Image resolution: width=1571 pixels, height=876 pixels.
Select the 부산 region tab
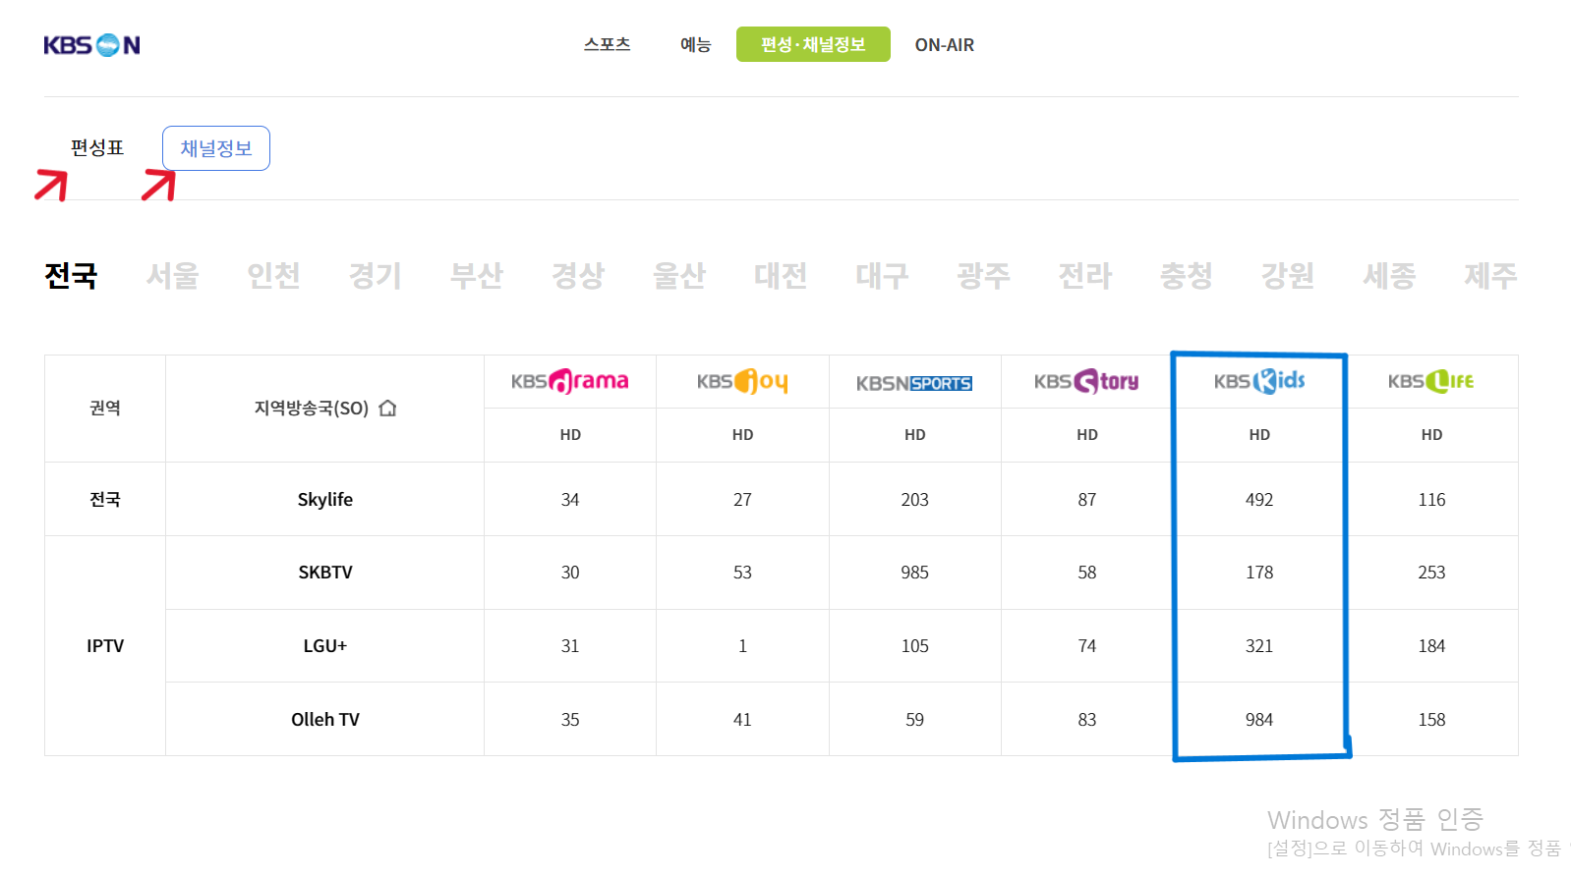(476, 276)
